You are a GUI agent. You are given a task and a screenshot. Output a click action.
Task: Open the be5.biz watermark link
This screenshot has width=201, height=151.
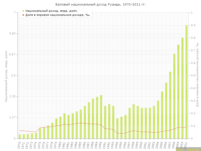pos(188,149)
